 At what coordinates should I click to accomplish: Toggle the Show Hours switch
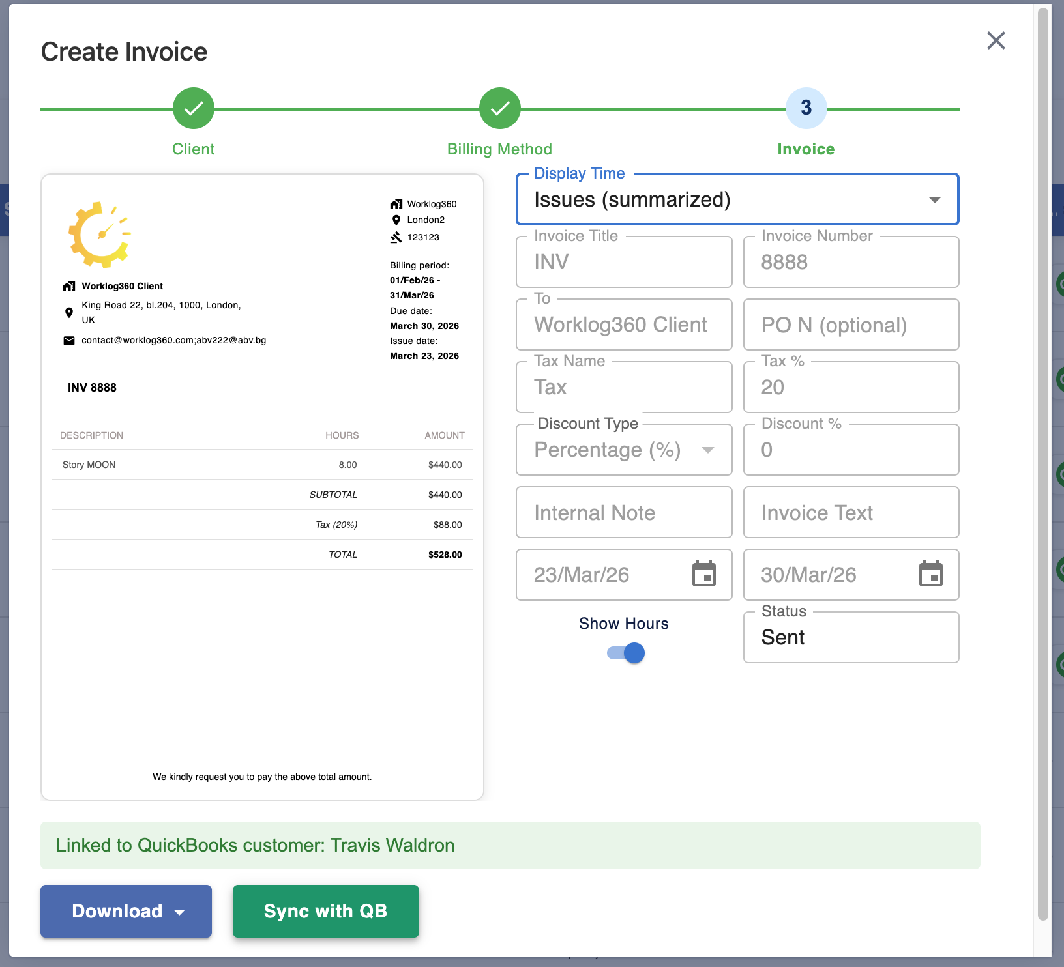coord(626,653)
